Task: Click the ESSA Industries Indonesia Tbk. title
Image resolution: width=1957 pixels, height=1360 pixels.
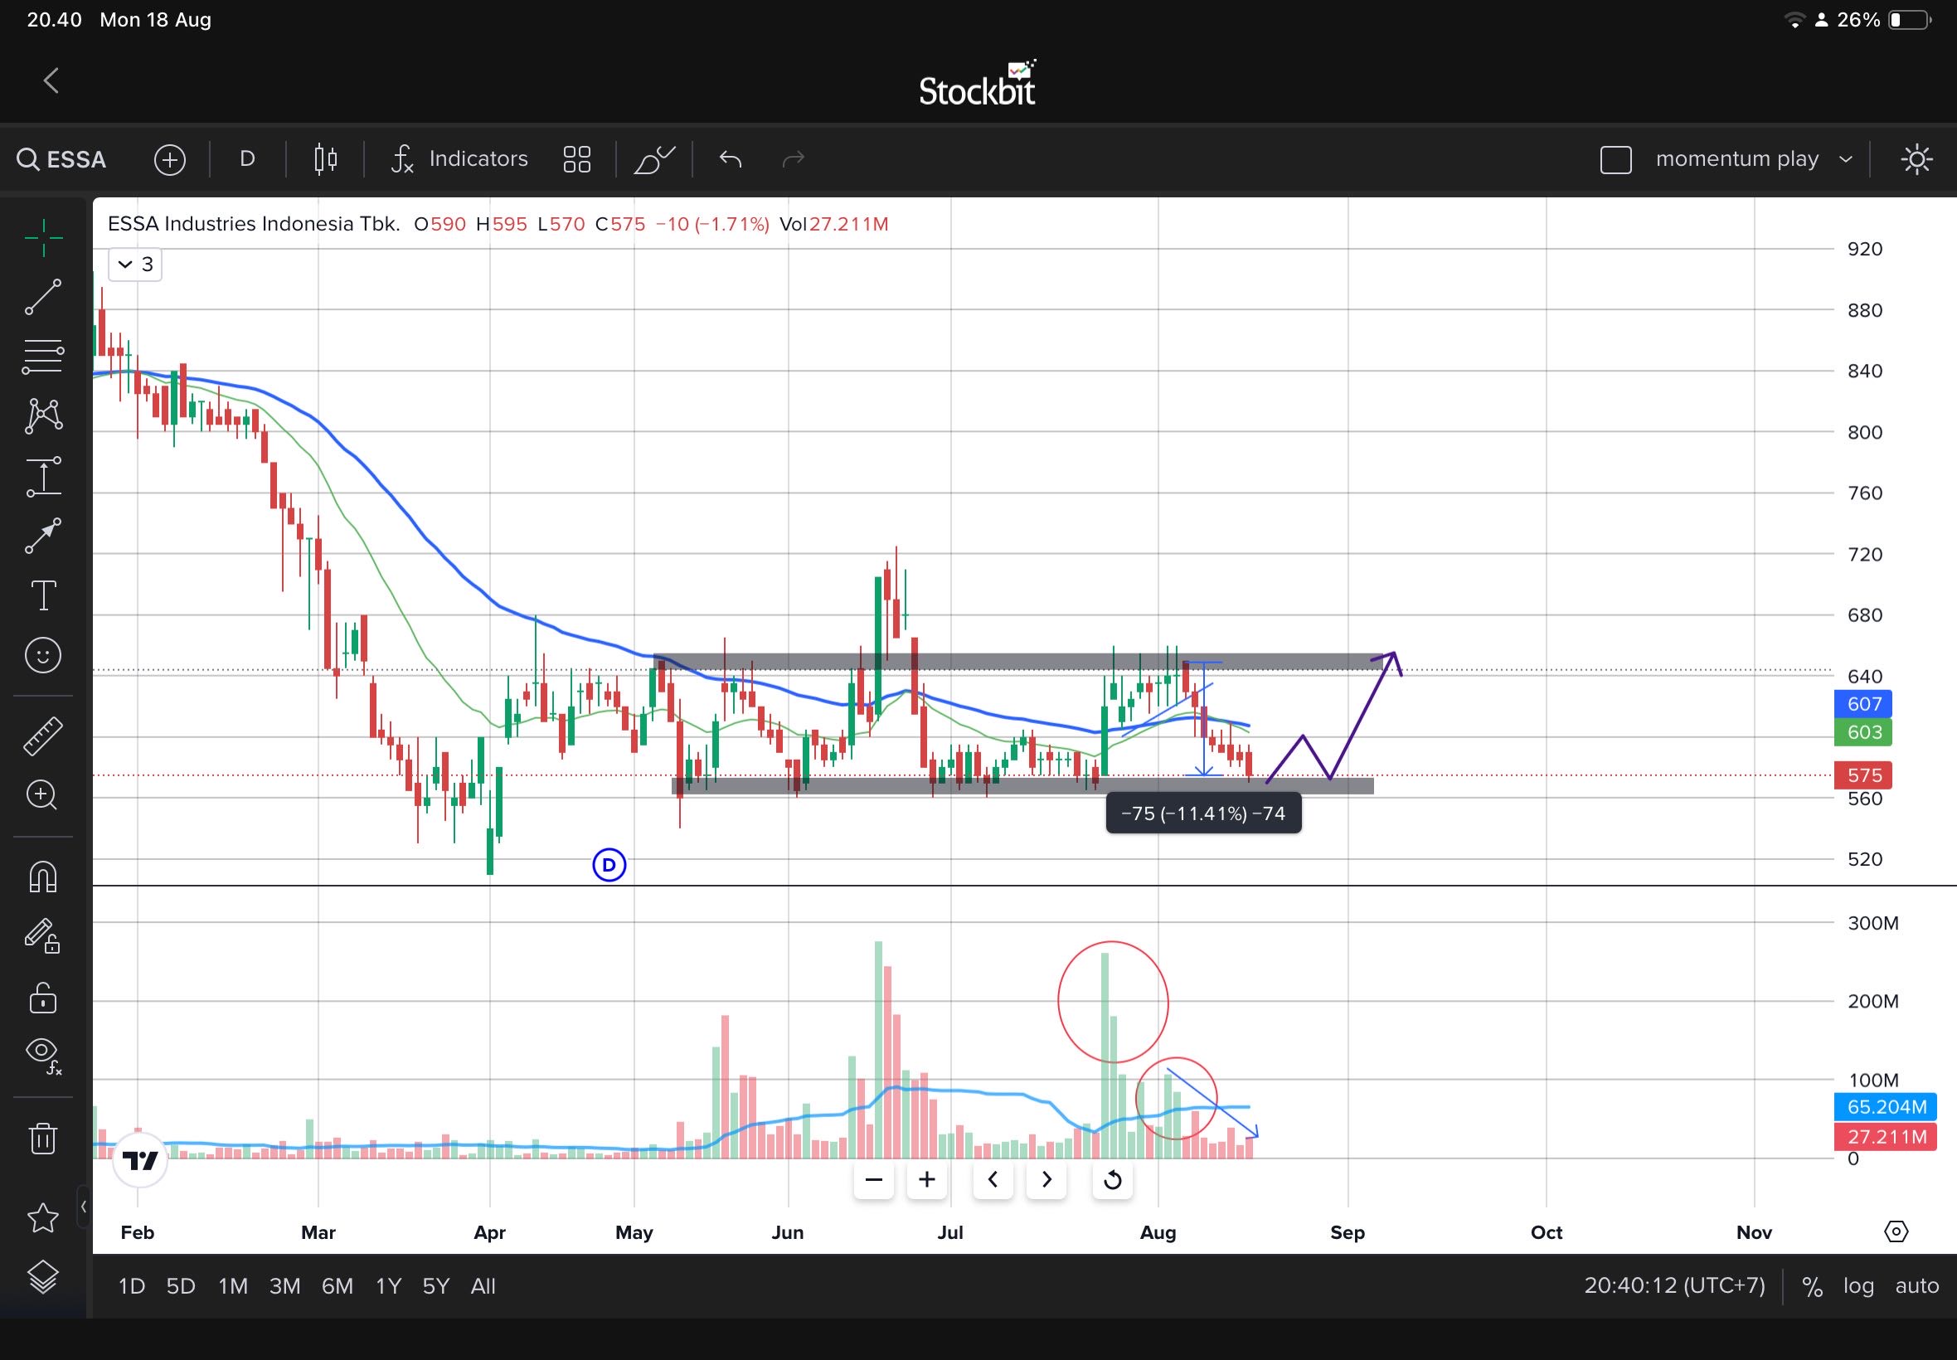Action: (254, 224)
